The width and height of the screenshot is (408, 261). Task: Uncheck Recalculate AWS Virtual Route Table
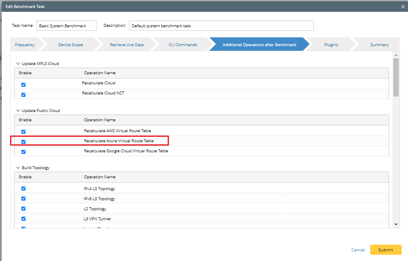tap(23, 131)
